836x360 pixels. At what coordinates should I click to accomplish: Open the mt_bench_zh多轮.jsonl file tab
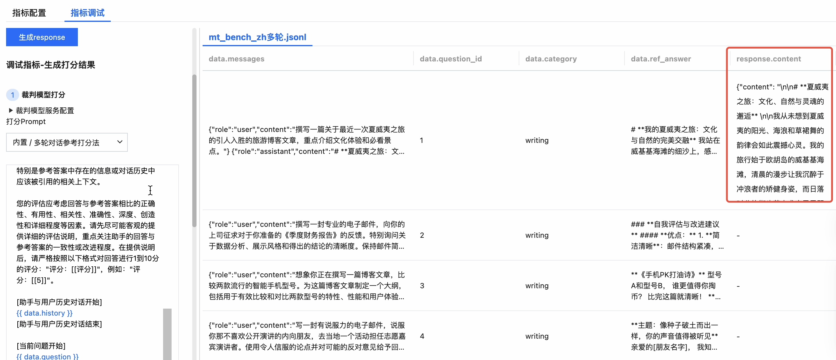click(x=257, y=37)
